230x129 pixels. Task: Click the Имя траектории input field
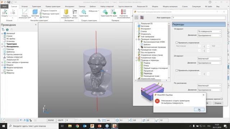coord(199,18)
